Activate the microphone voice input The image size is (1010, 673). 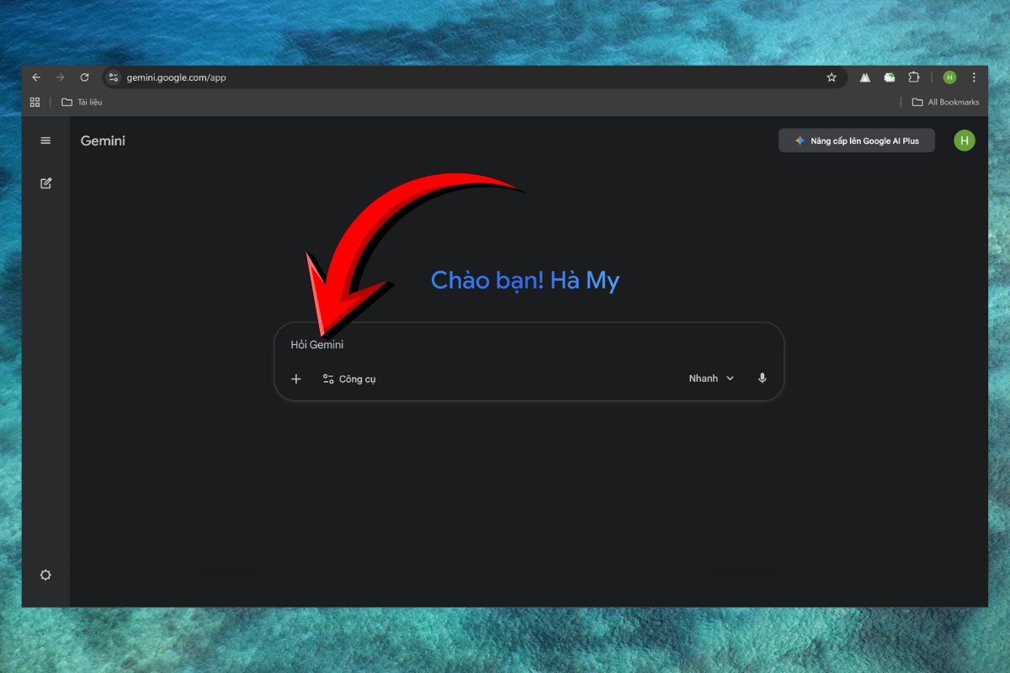(x=763, y=379)
